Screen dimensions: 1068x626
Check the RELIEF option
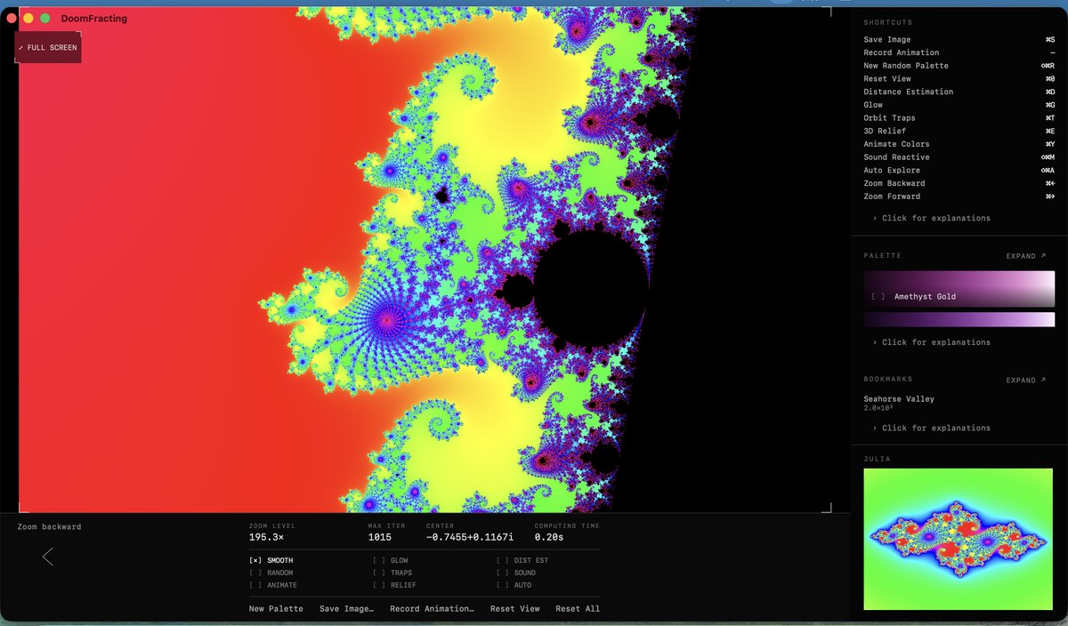(x=379, y=585)
